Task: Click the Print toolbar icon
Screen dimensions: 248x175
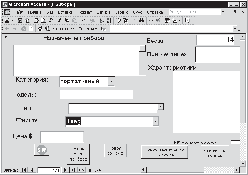Action: tap(36, 20)
